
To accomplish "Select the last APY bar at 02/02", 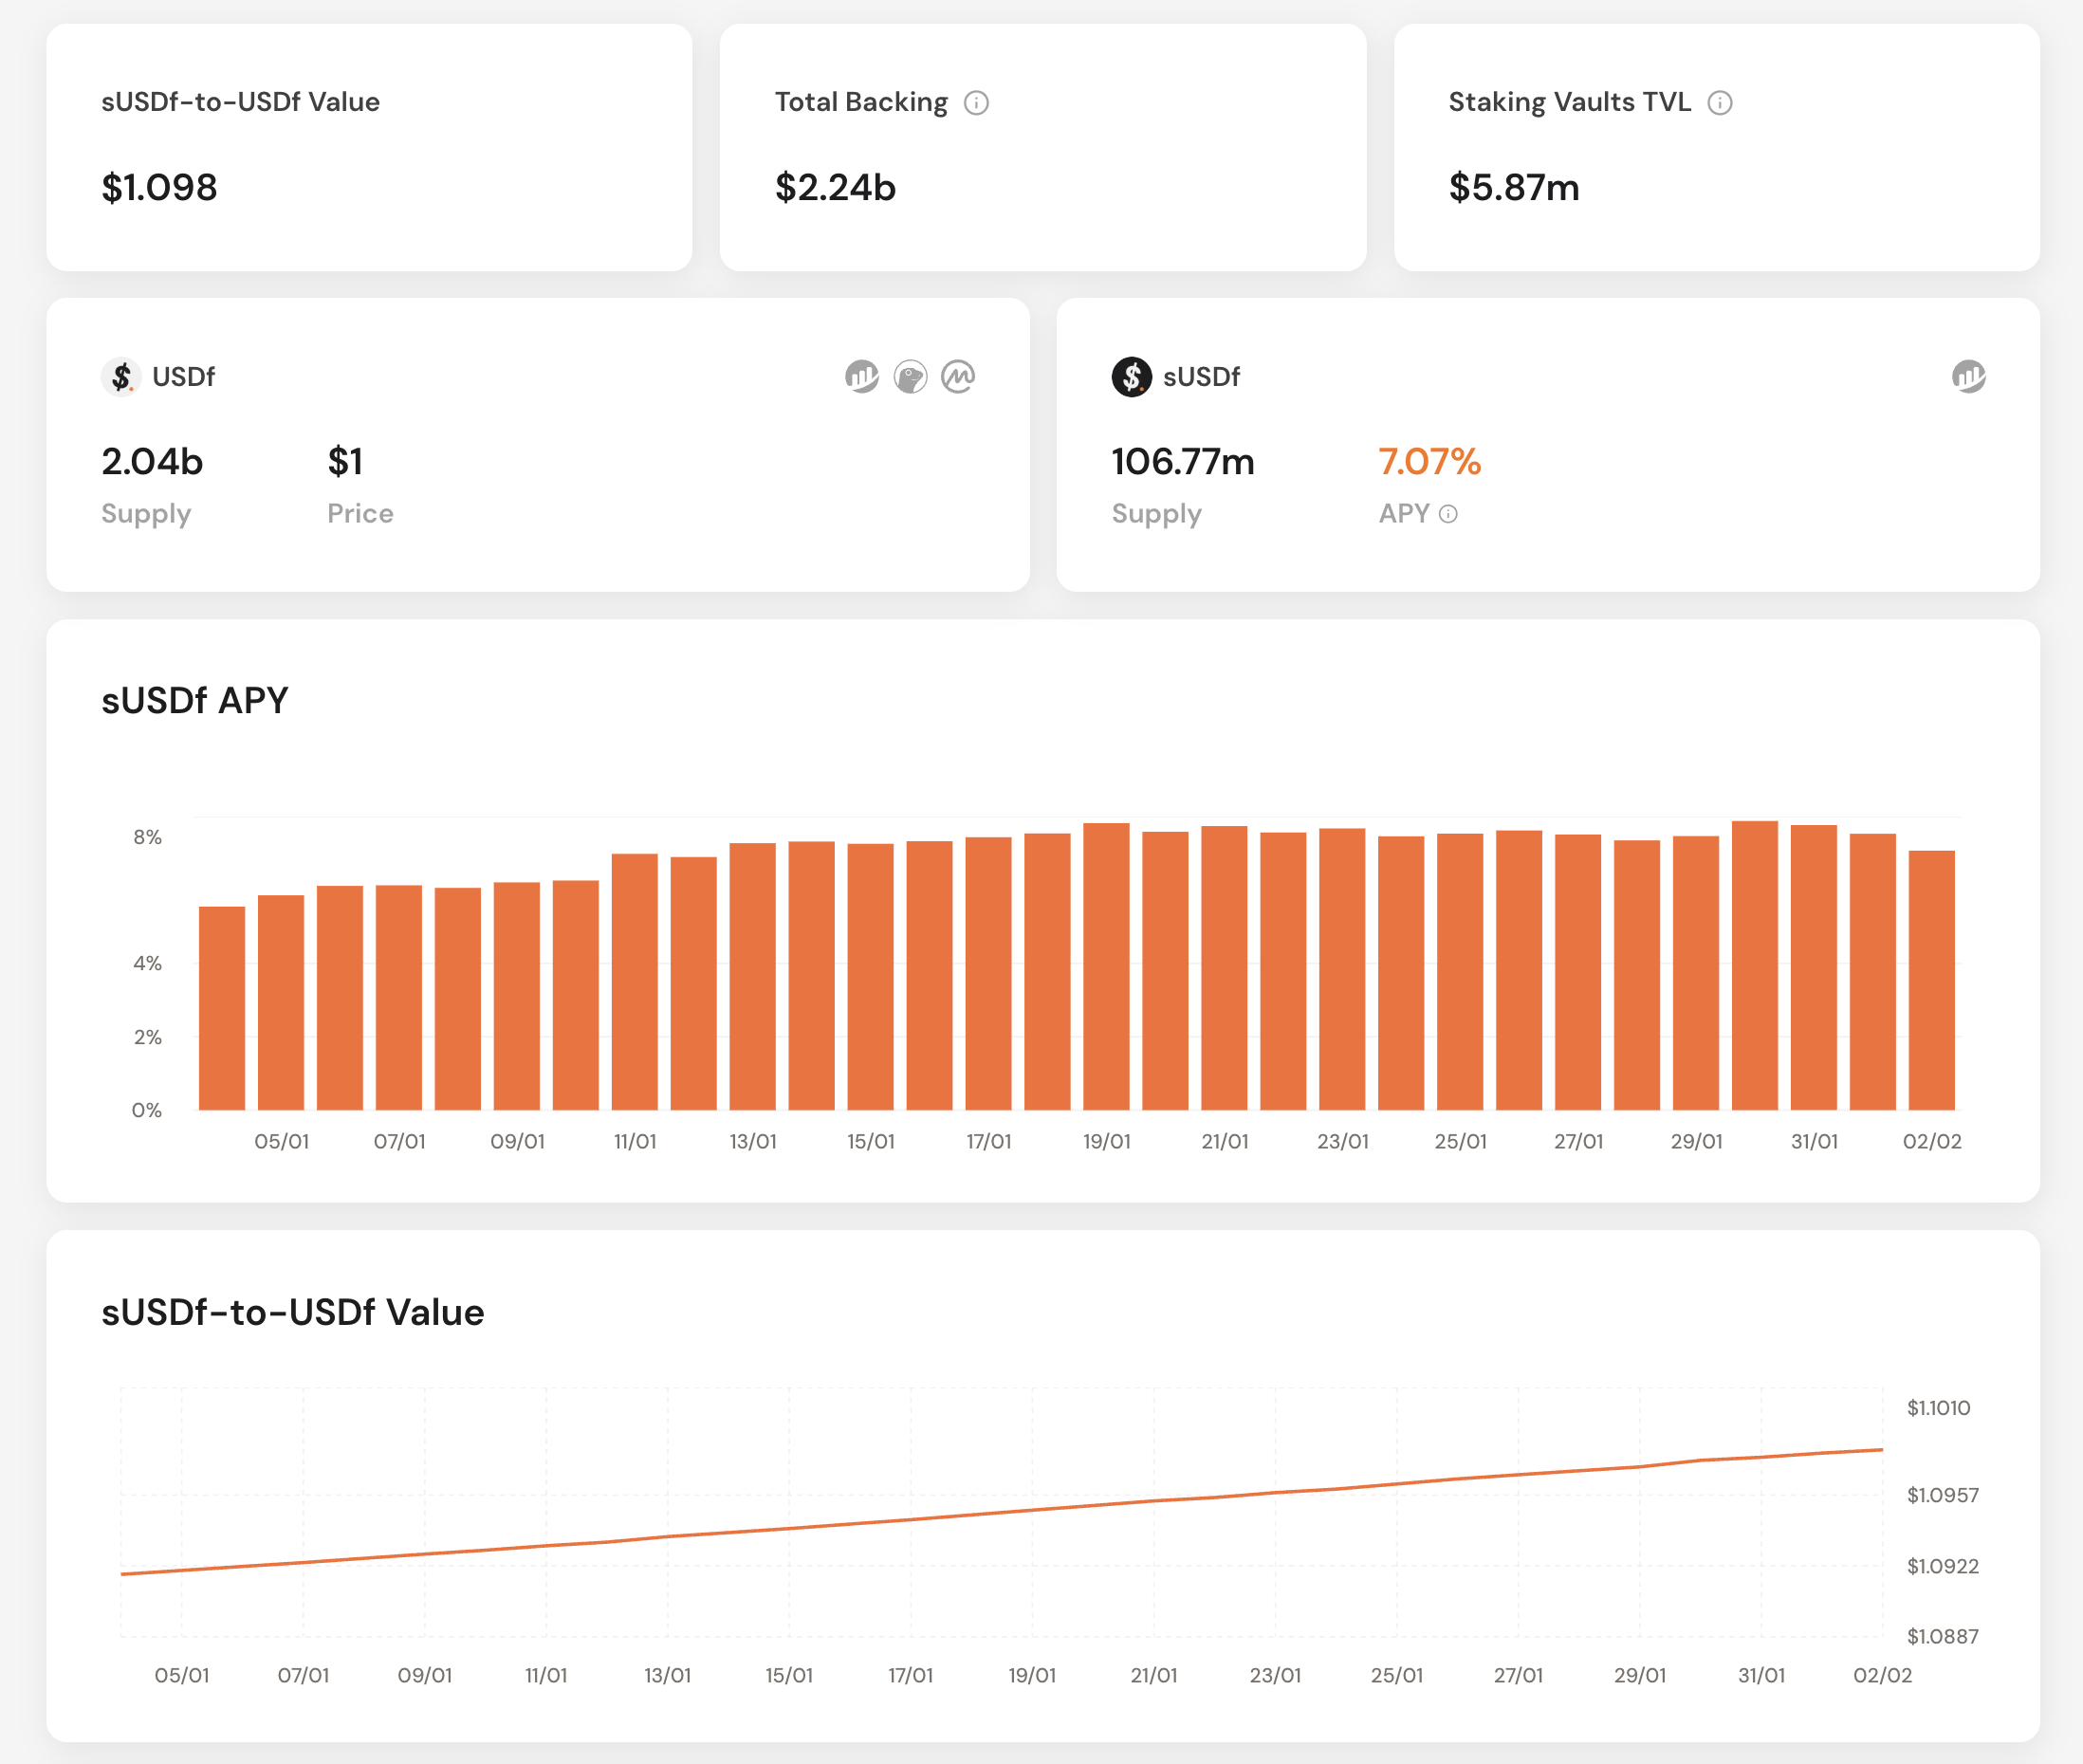I will tap(1931, 980).
